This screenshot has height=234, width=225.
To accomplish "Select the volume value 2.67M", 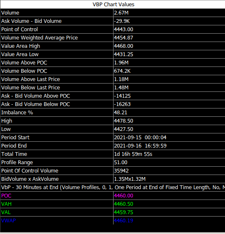I will [x=121, y=13].
